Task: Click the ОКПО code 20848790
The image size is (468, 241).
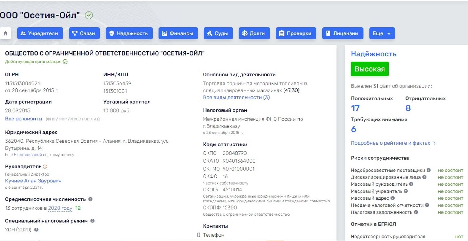Action: 235,153
